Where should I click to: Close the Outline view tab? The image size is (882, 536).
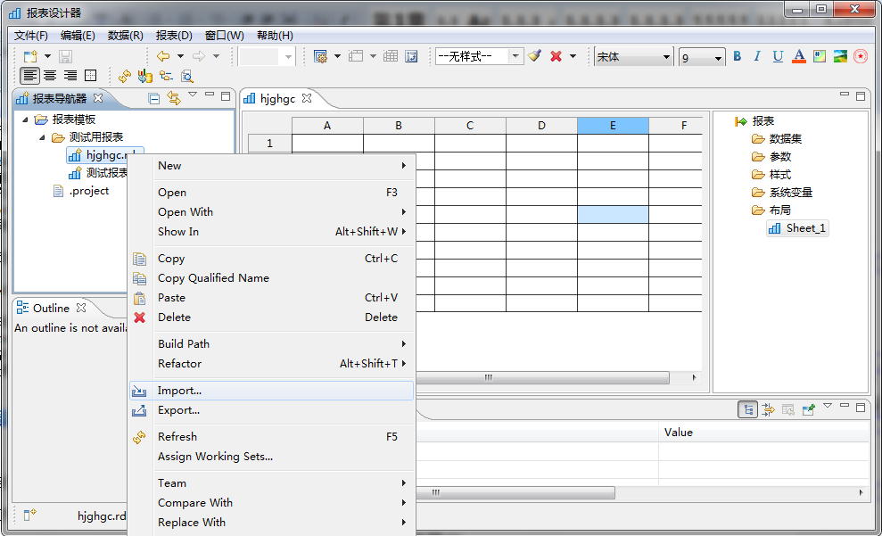(x=81, y=308)
